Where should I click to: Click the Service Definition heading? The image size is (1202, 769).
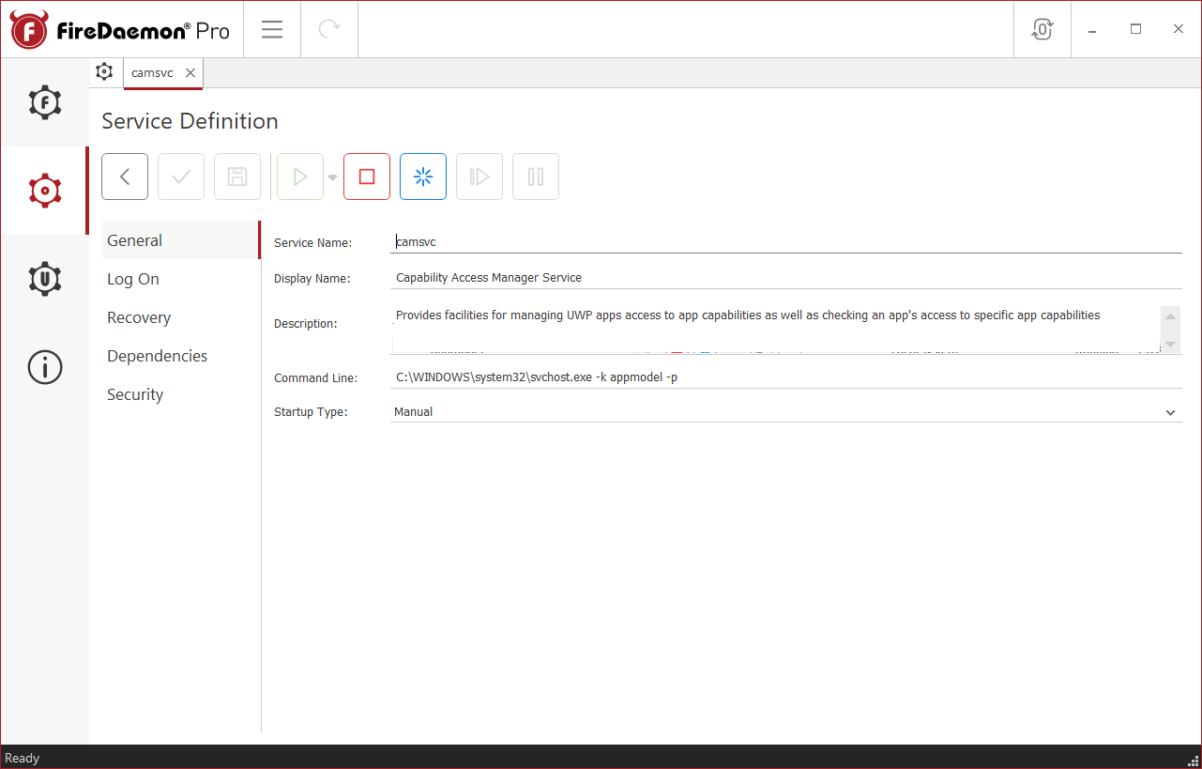click(x=190, y=121)
